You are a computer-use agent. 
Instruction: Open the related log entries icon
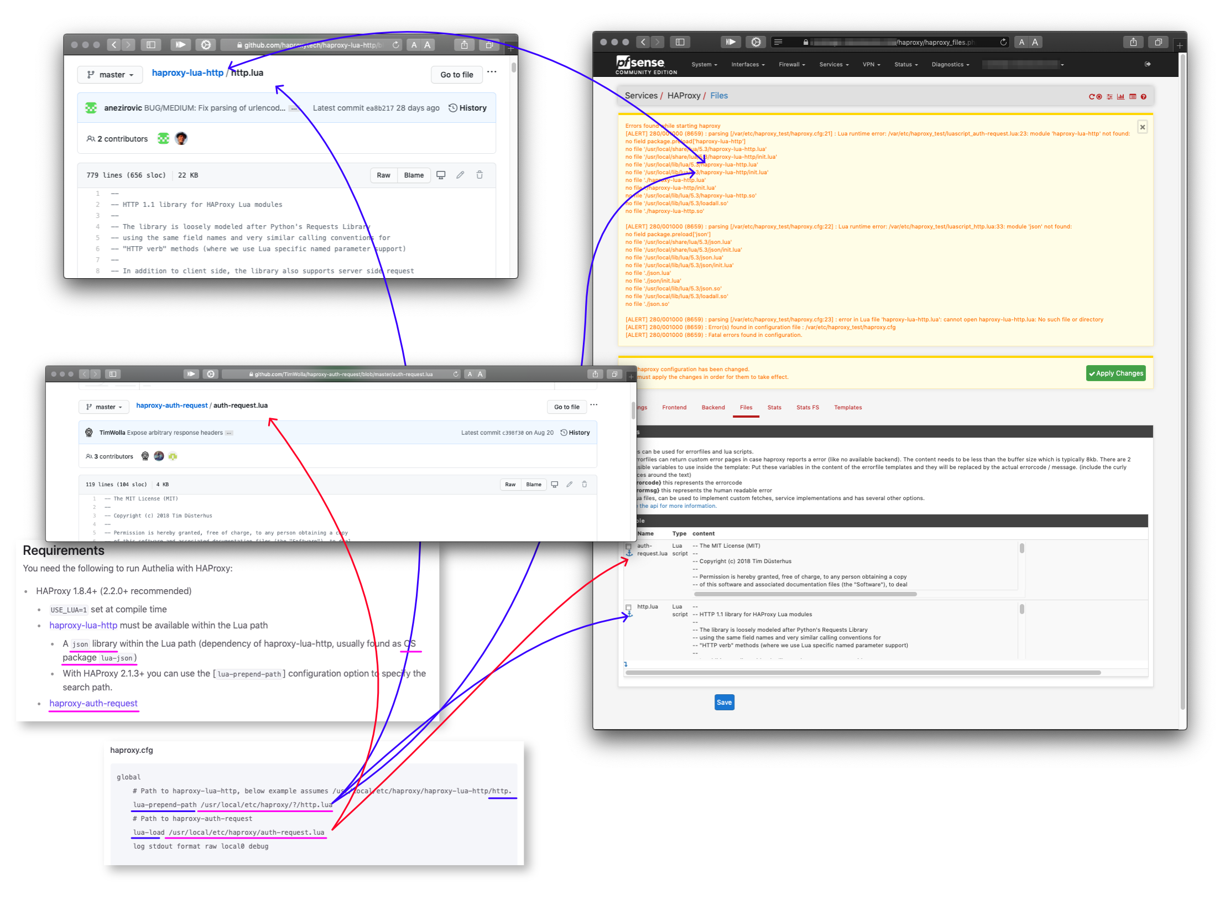point(1132,97)
